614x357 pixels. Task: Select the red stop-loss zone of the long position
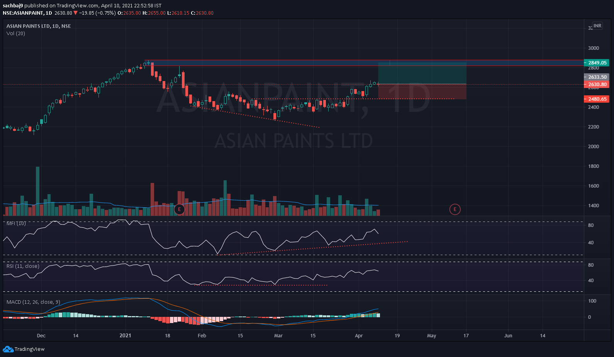[x=422, y=92]
